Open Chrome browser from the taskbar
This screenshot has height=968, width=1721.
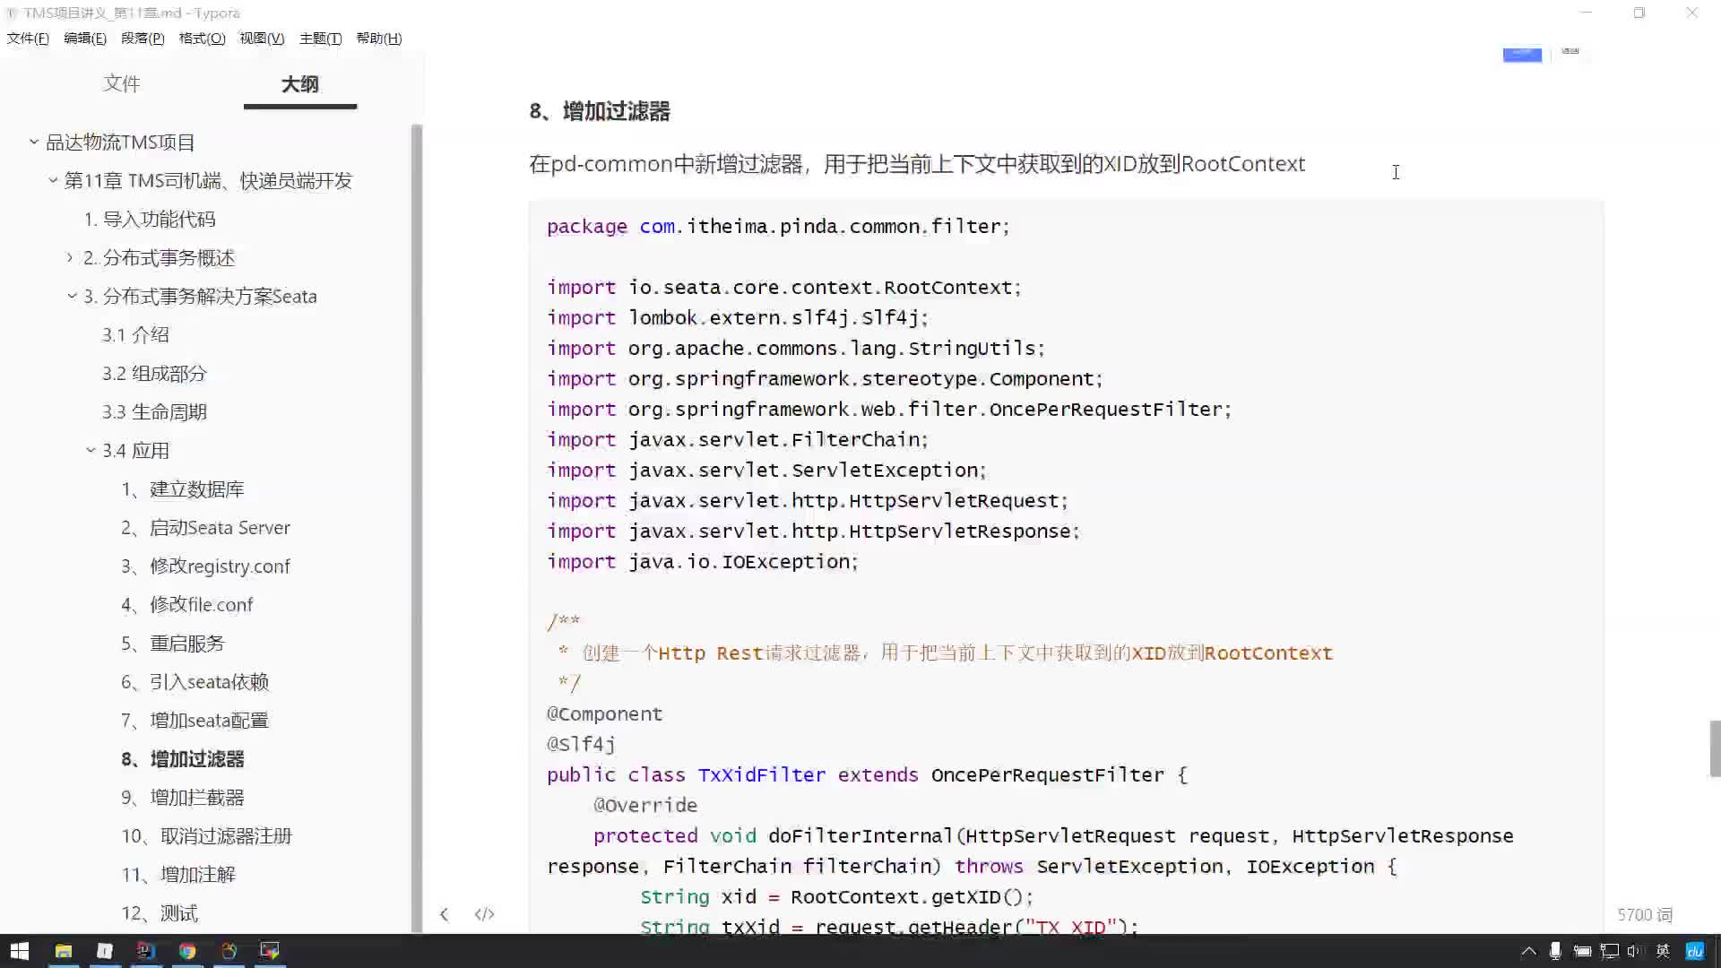[187, 951]
